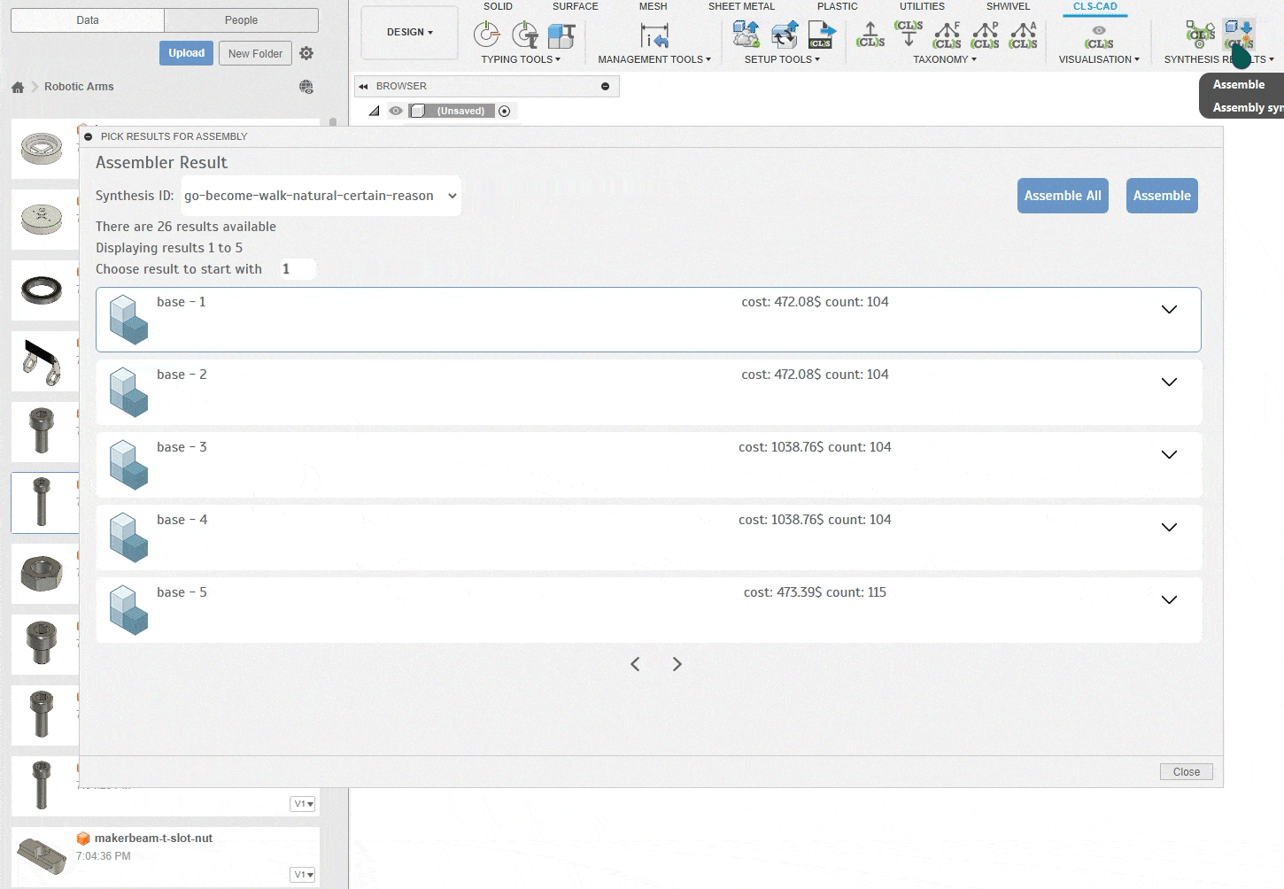Open the Synthesis ID dropdown
The image size is (1284, 889).
point(321,196)
